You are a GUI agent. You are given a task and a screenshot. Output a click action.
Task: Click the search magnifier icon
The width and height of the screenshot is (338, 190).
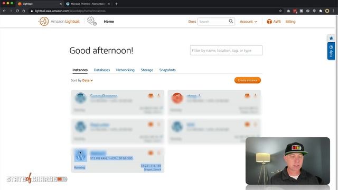pyautogui.click(x=231, y=21)
